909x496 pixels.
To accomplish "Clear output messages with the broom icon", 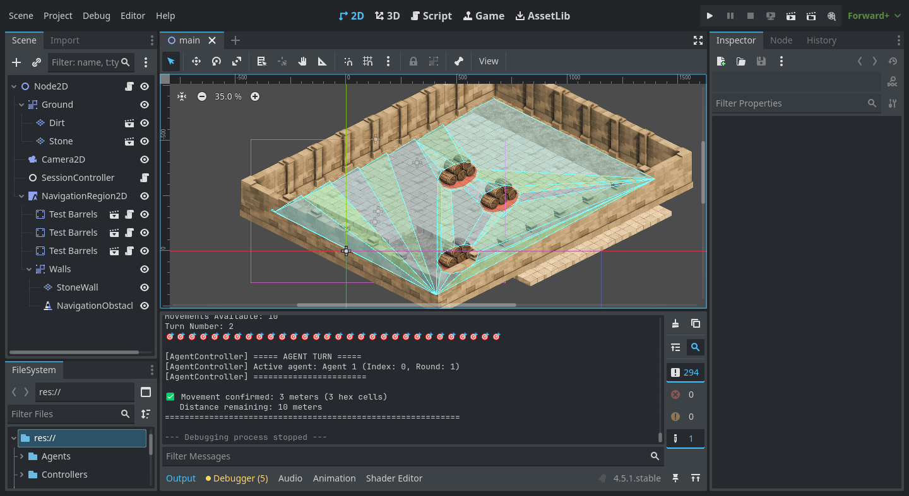I will point(674,323).
